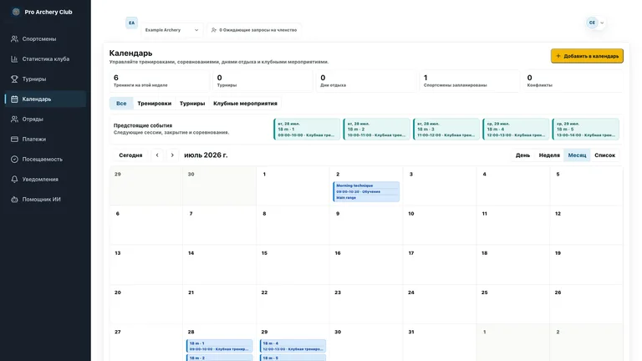Click the Тренинги на этой неделе stat card
This screenshot has height=361, width=642.
click(160, 81)
